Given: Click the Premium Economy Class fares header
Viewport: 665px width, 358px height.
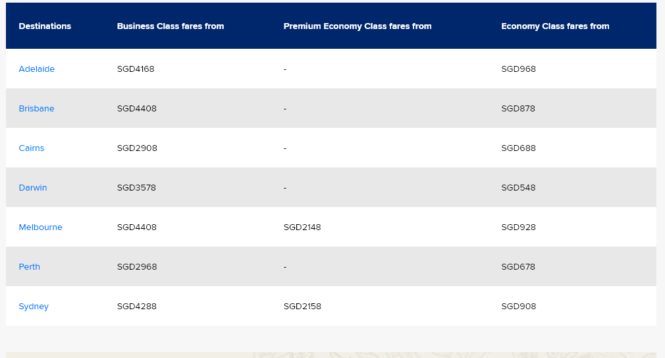Looking at the screenshot, I should click(x=358, y=26).
